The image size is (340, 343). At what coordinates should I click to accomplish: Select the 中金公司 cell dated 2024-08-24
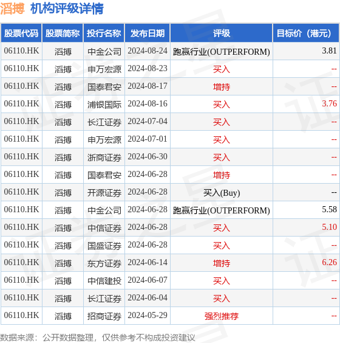click(x=104, y=52)
